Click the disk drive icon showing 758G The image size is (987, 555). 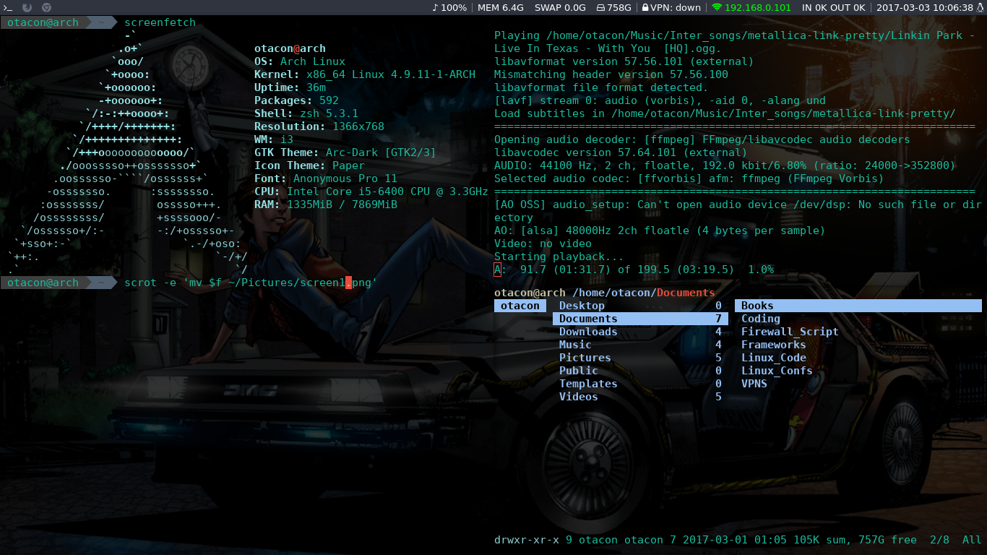(x=600, y=7)
